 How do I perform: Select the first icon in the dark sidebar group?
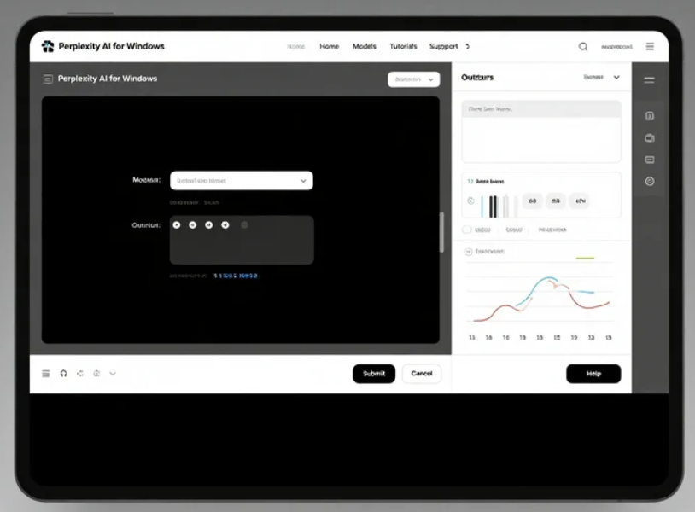click(x=650, y=116)
